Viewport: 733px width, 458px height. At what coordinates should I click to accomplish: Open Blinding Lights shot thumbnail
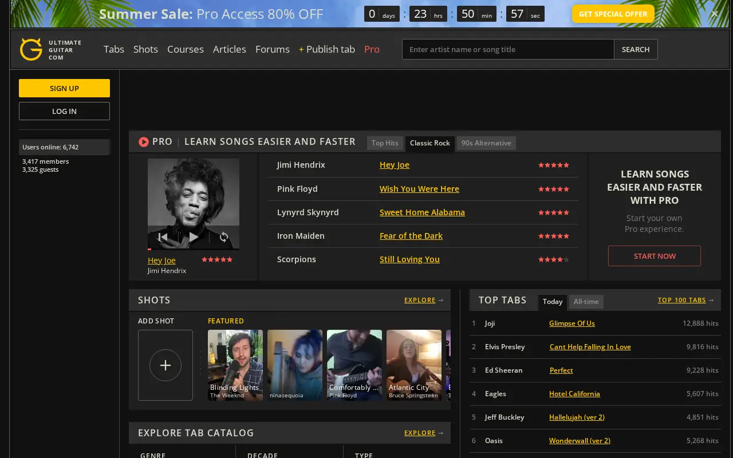pos(235,365)
